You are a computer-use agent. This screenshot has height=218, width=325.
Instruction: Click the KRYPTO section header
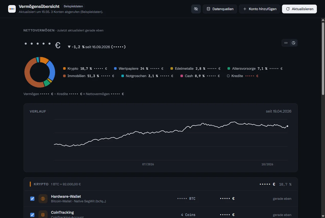pyautogui.click(x=41, y=184)
